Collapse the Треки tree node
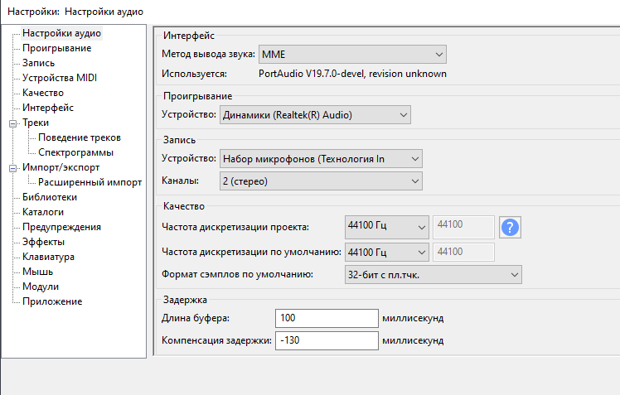The height and width of the screenshot is (395, 620). point(12,123)
